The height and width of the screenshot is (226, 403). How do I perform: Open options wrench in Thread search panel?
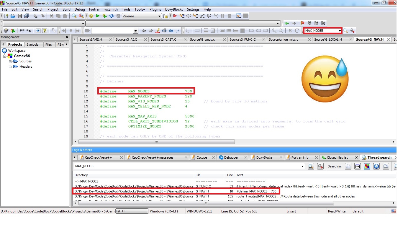pyautogui.click(x=320, y=166)
